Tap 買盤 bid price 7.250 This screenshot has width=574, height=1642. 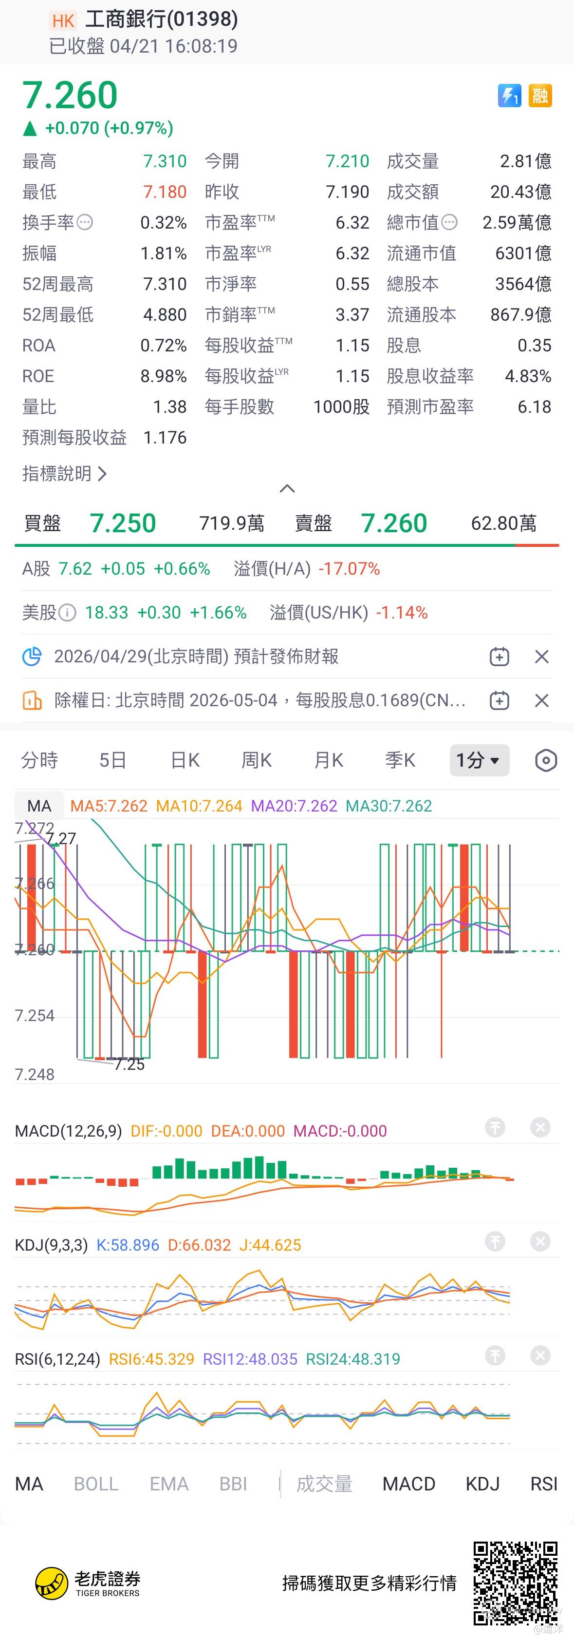(x=123, y=523)
